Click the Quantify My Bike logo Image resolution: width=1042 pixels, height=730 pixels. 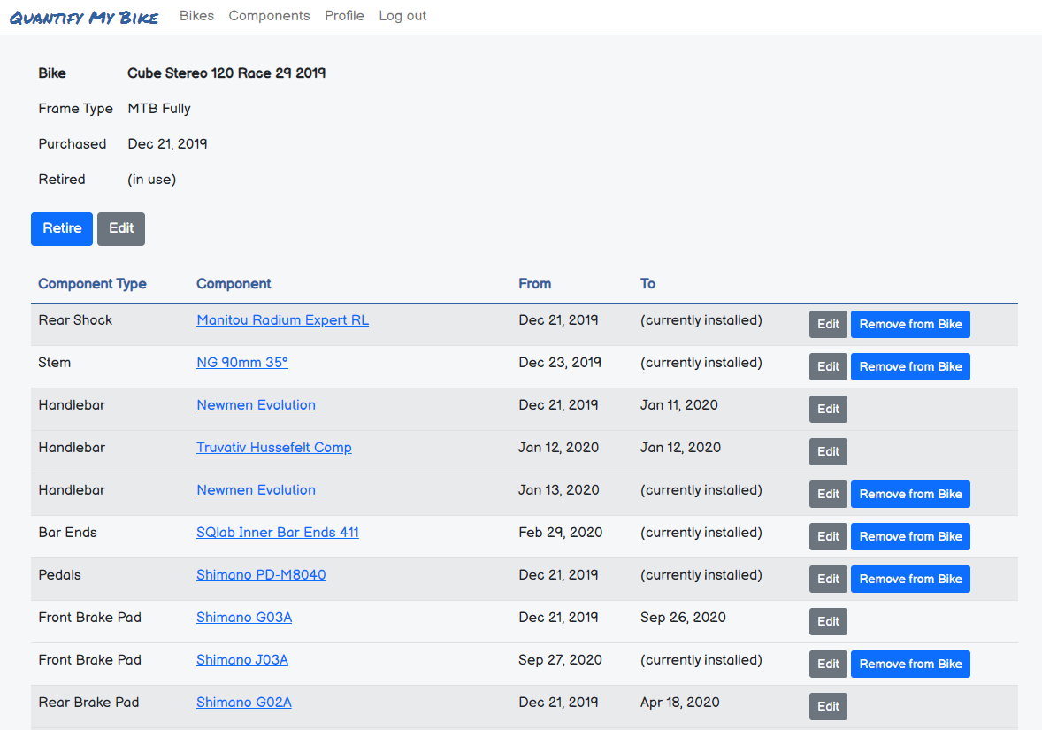pyautogui.click(x=84, y=17)
